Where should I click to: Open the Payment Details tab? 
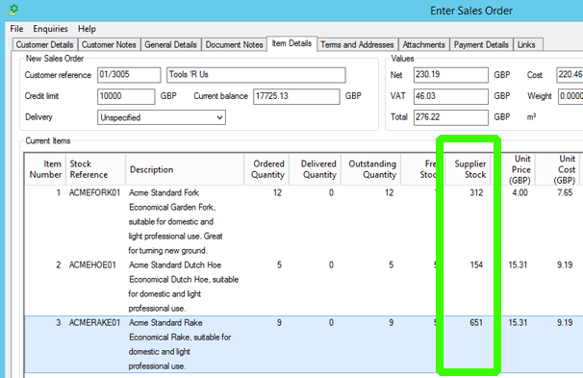(x=481, y=44)
